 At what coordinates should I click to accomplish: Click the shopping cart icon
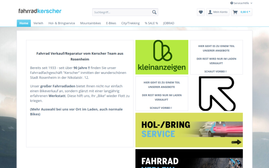coord(235,12)
